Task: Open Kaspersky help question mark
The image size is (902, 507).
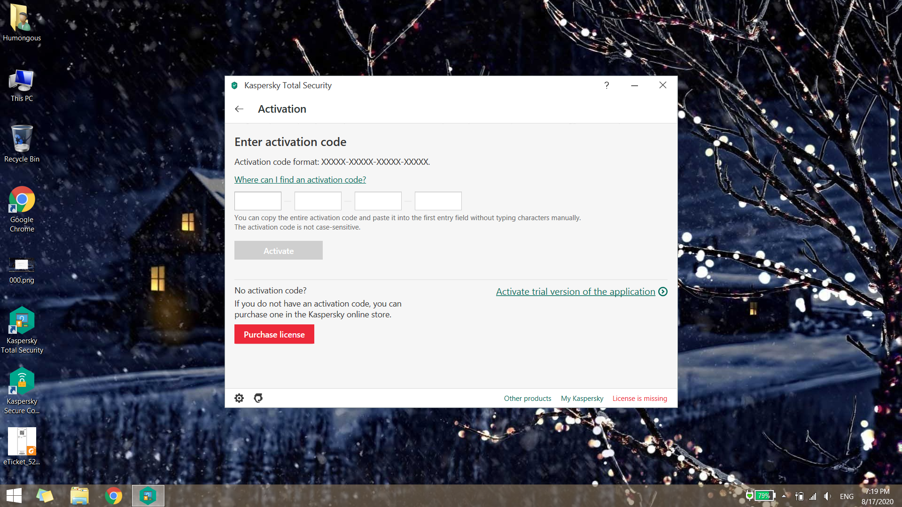Action: click(x=607, y=85)
